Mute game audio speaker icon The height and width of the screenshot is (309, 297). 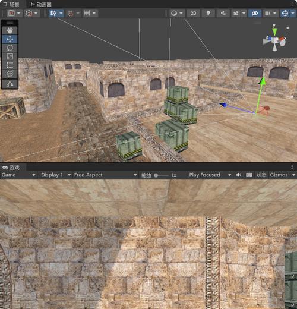pyautogui.click(x=238, y=175)
